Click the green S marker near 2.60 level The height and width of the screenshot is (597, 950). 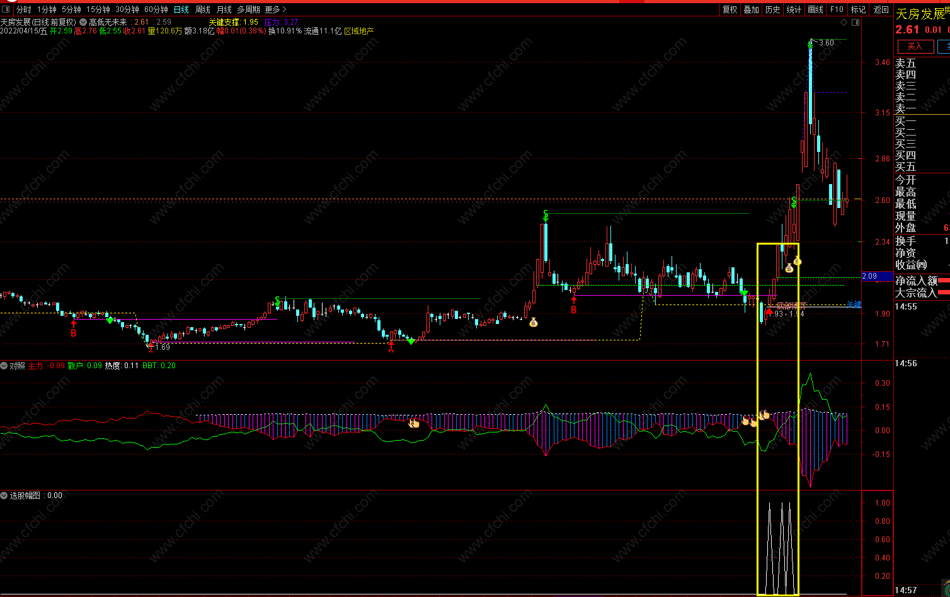tap(794, 202)
